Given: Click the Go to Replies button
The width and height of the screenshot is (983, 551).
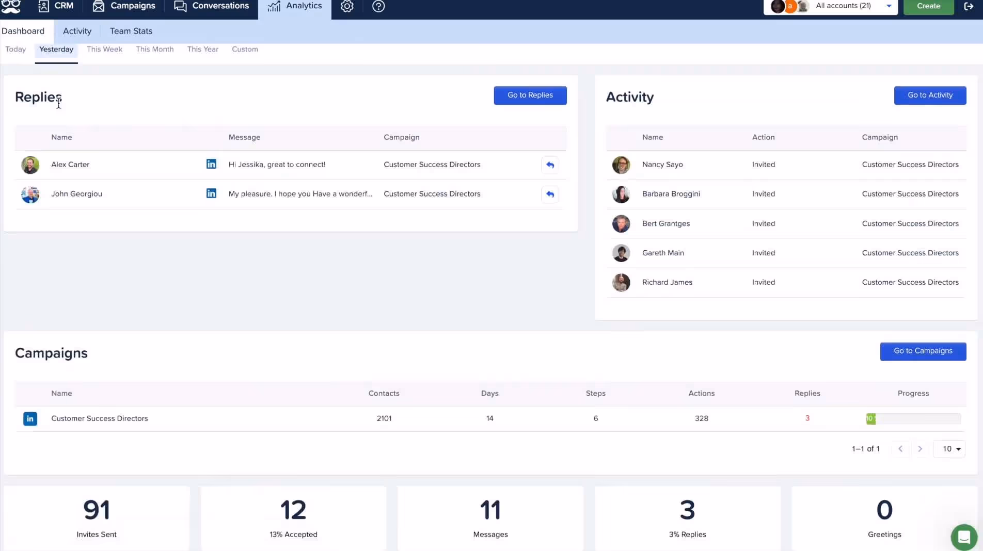Looking at the screenshot, I should pos(530,95).
